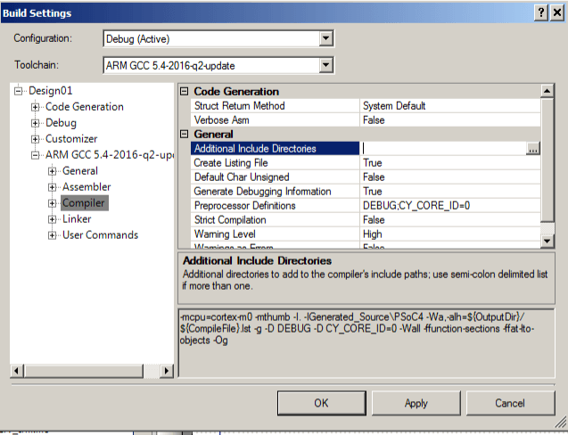568x435 pixels.
Task: Select Compiler in the tree
Action: (84, 203)
